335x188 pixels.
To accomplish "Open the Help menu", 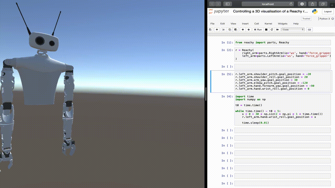I will tap(296, 23).
